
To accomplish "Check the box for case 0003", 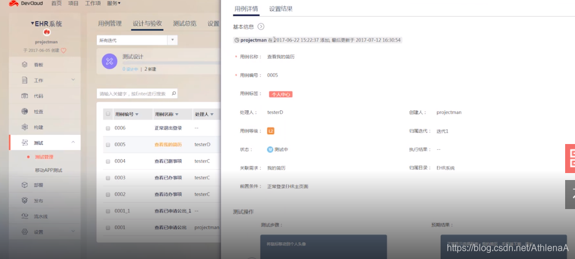I will pos(108,178).
